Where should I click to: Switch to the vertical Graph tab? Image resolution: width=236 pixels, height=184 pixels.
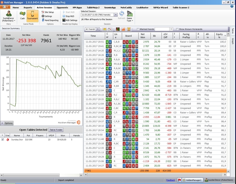(233, 41)
